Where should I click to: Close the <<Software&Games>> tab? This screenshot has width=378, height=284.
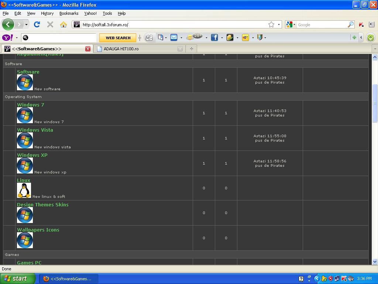(x=88, y=49)
